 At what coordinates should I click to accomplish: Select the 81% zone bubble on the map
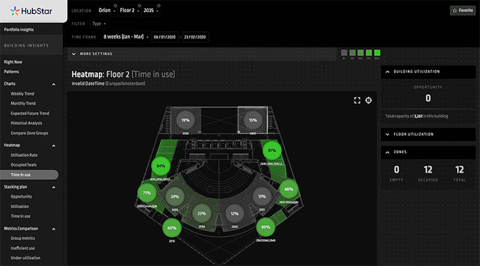click(x=272, y=151)
